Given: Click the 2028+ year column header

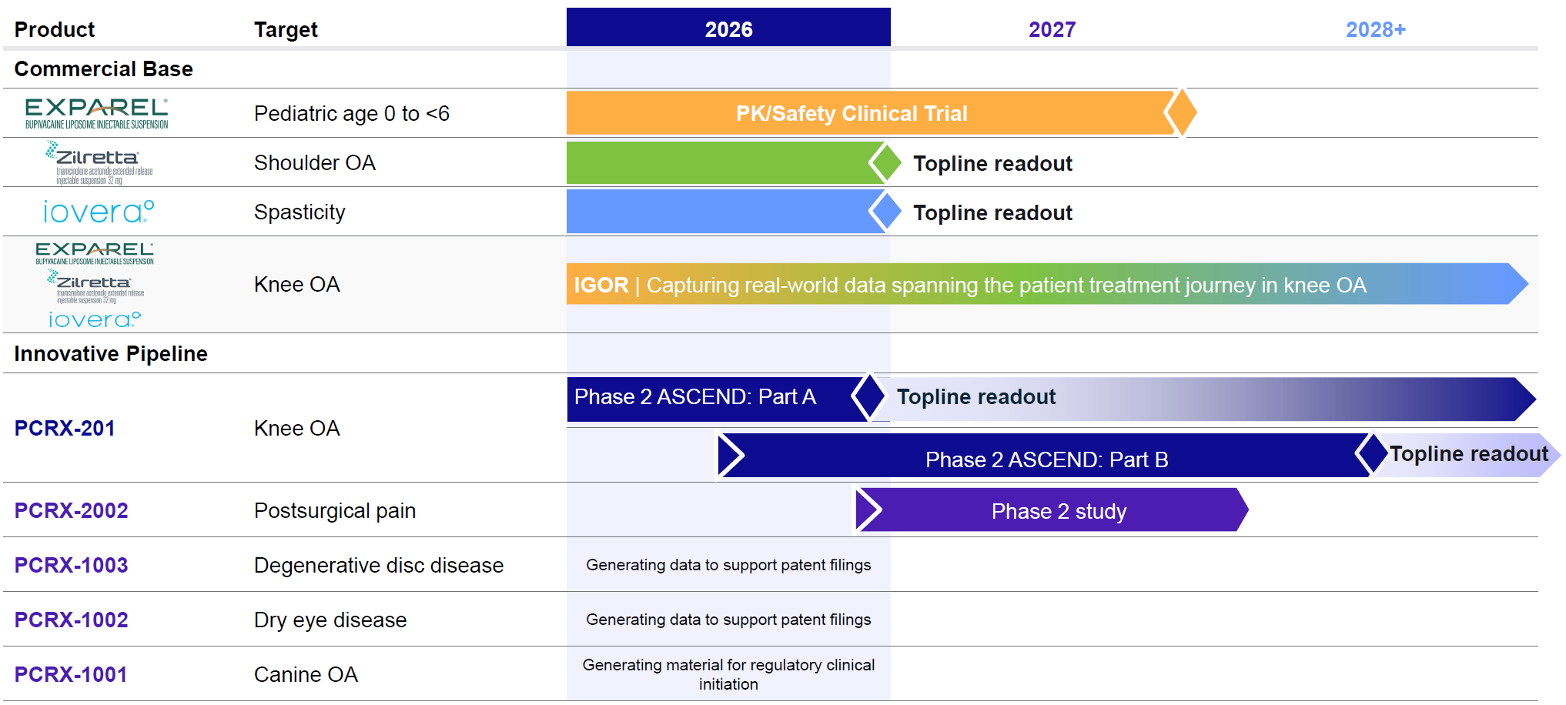Looking at the screenshot, I should pos(1376,29).
